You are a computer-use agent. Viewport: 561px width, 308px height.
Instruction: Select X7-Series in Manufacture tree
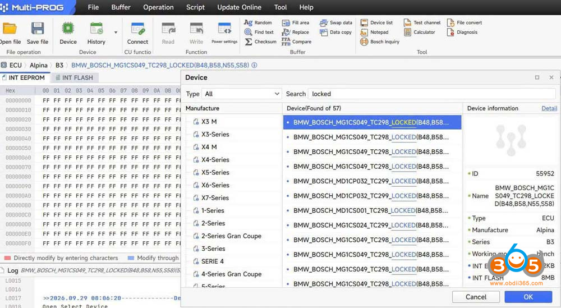click(x=215, y=198)
